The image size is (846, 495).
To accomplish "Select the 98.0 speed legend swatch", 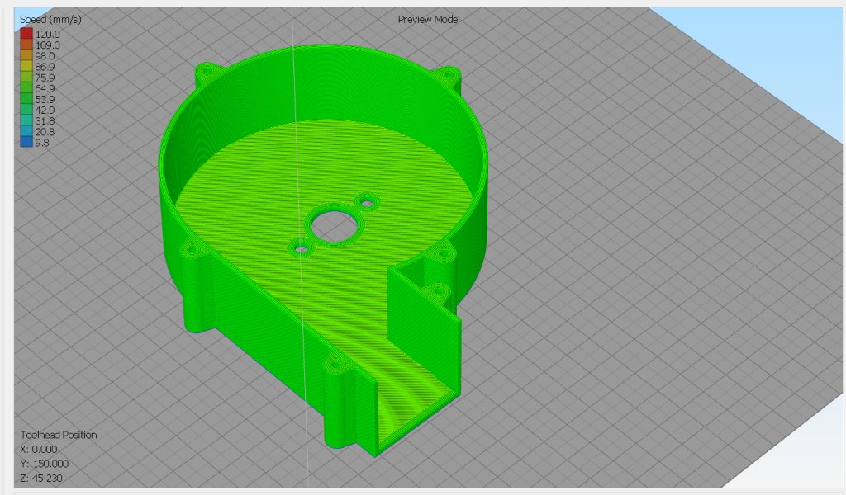I will pyautogui.click(x=26, y=55).
